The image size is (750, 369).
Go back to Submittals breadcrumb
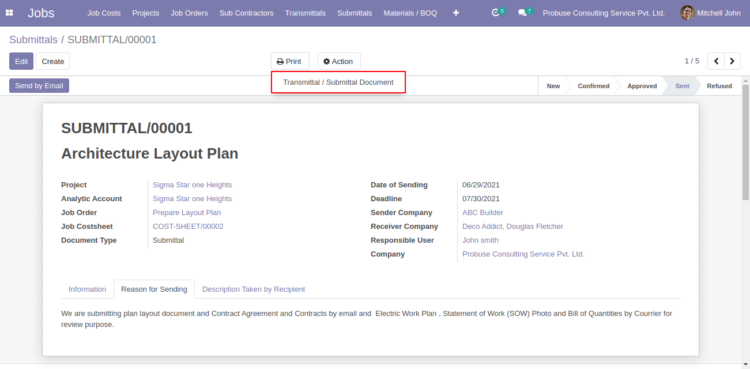click(33, 40)
